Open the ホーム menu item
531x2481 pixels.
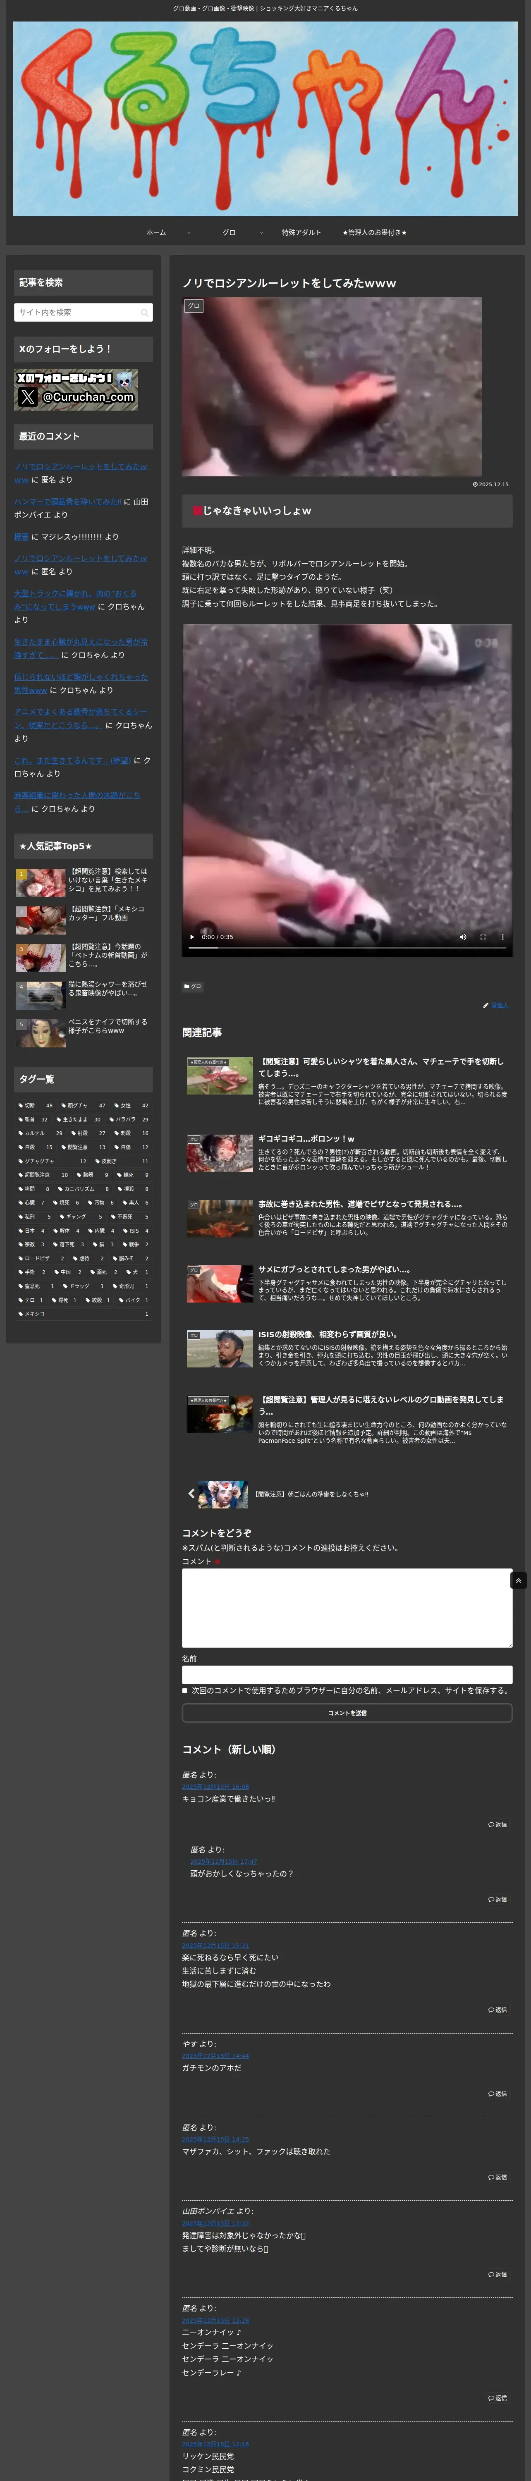[x=156, y=232]
